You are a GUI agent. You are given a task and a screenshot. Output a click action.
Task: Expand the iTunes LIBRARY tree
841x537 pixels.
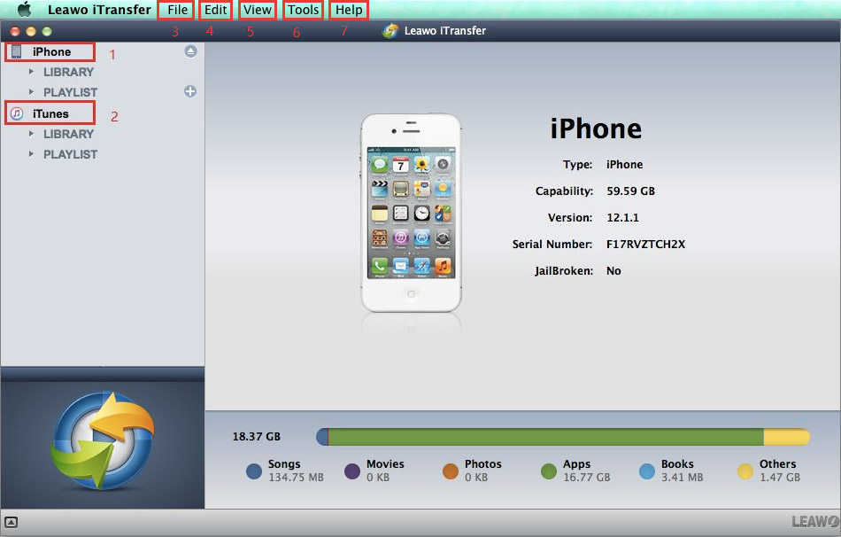(x=32, y=134)
